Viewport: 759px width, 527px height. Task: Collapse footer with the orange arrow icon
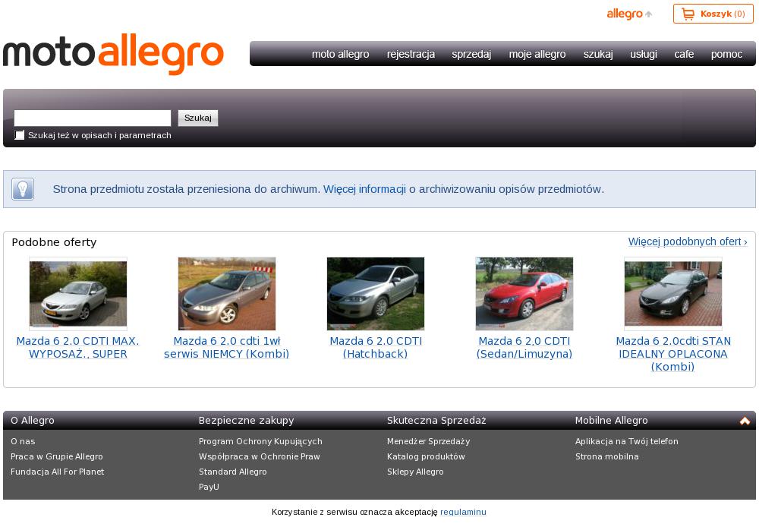tap(745, 421)
